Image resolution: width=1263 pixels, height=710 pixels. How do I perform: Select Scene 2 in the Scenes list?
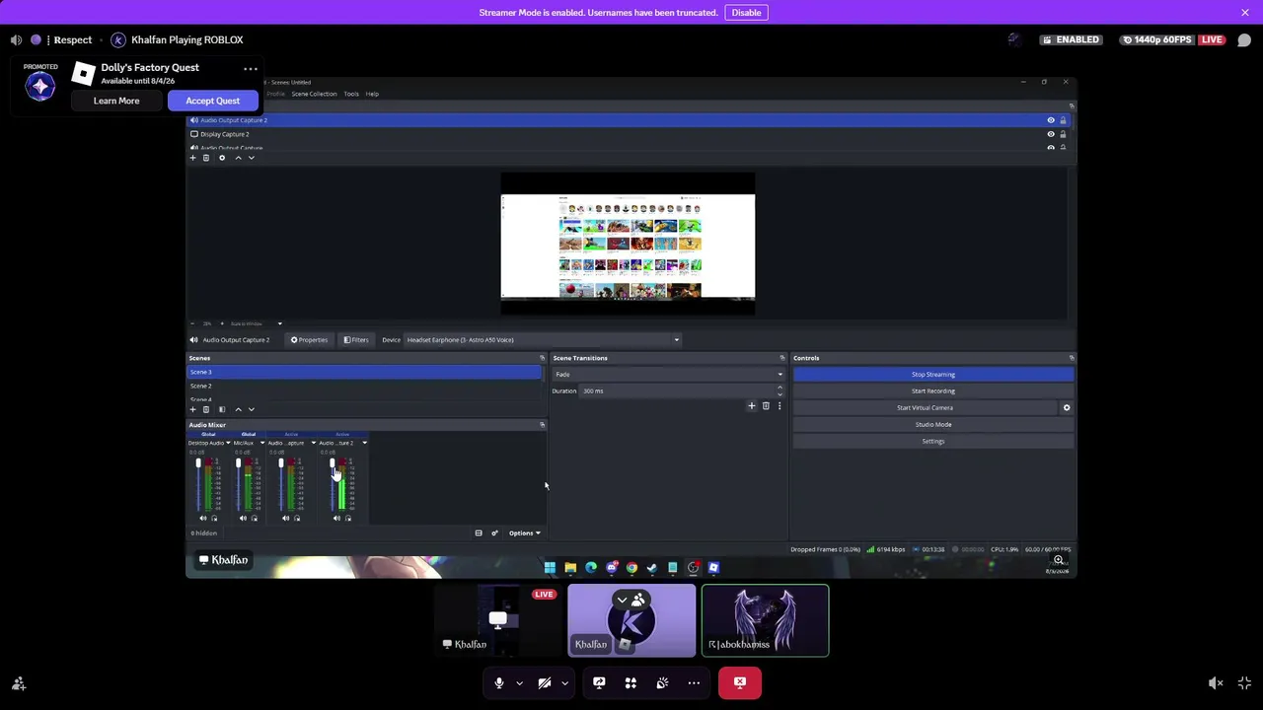click(x=364, y=386)
